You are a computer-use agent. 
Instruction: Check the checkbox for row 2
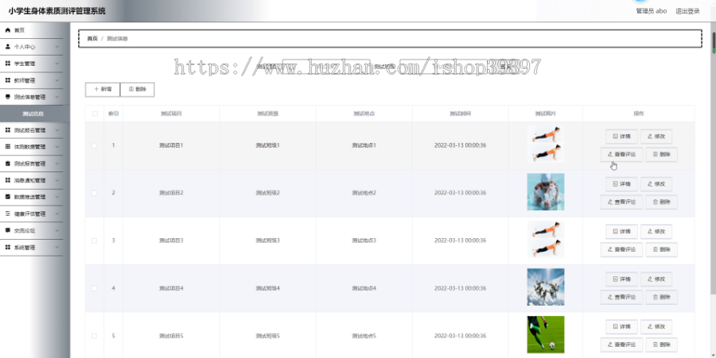click(x=94, y=193)
